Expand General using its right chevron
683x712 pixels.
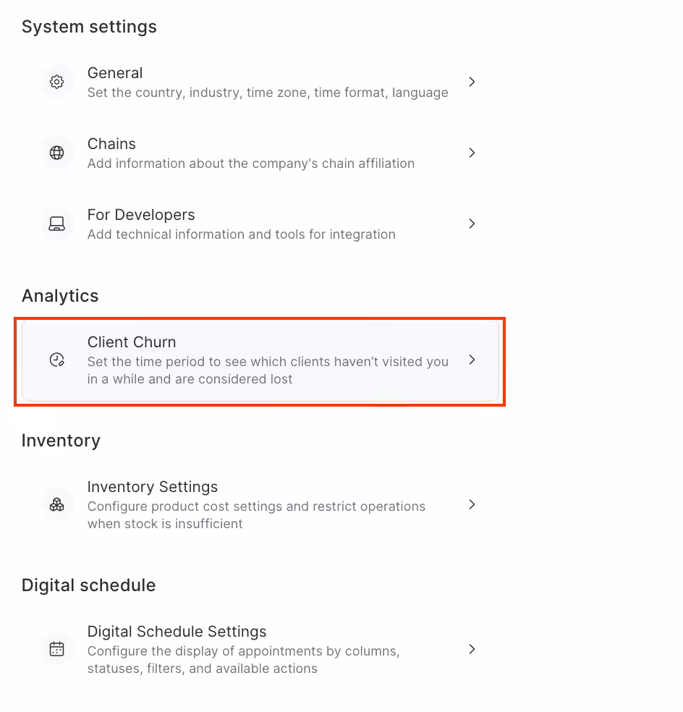coord(472,82)
